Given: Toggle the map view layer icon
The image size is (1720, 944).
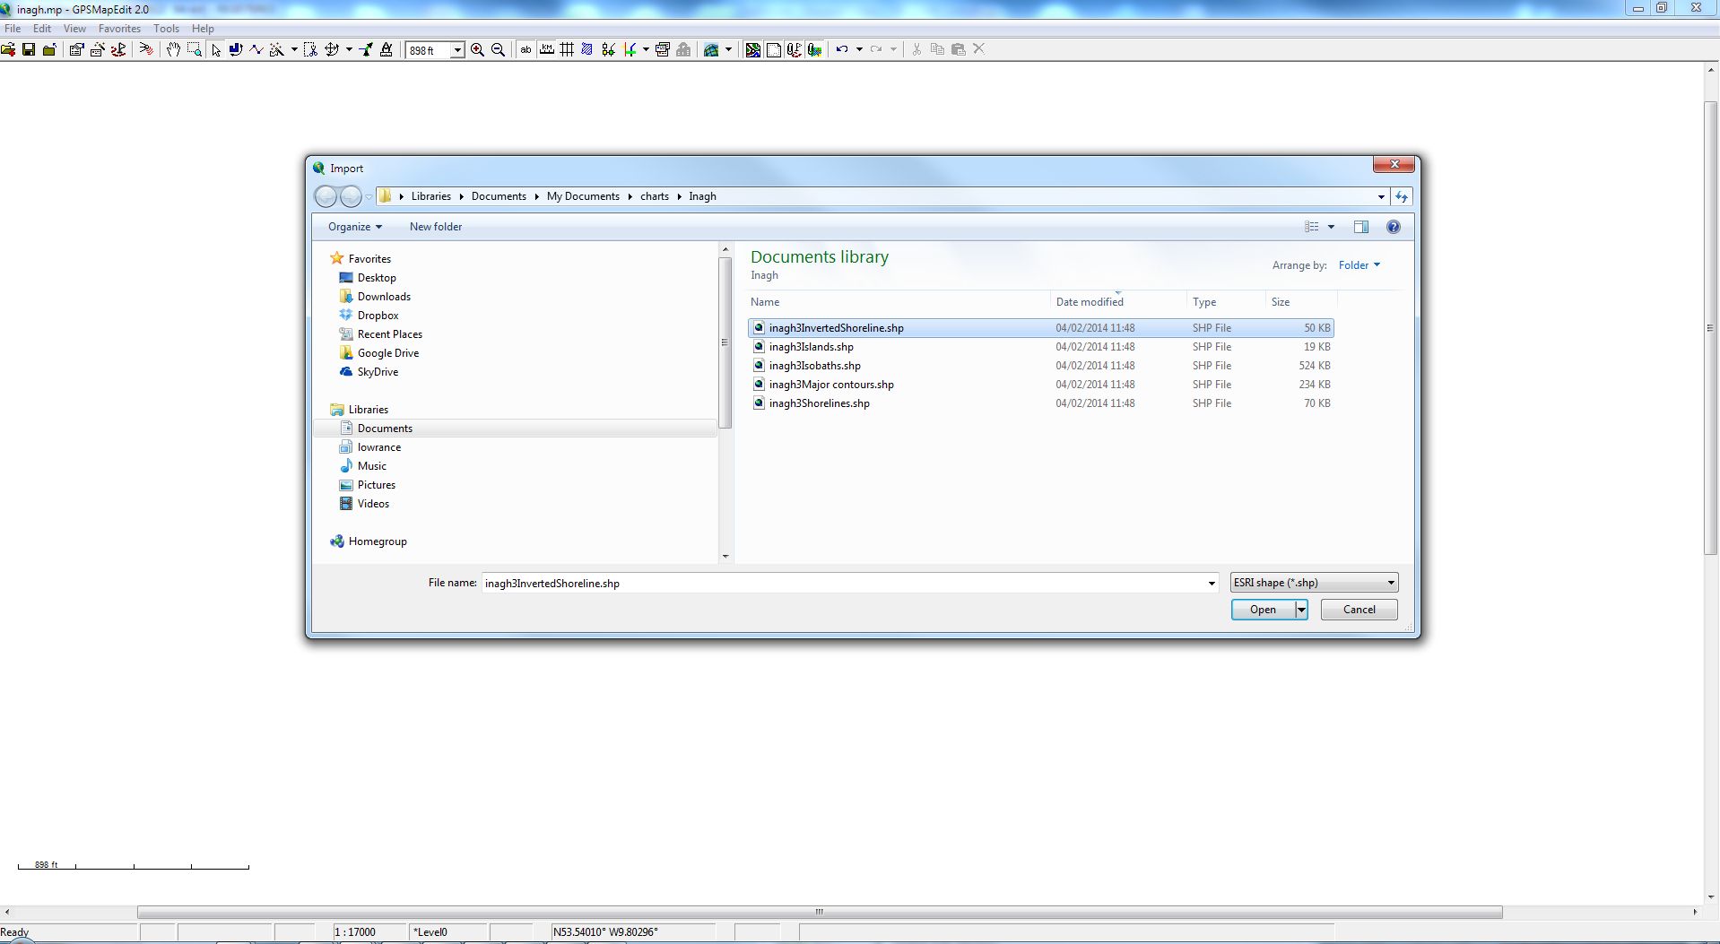Looking at the screenshot, I should [x=752, y=49].
